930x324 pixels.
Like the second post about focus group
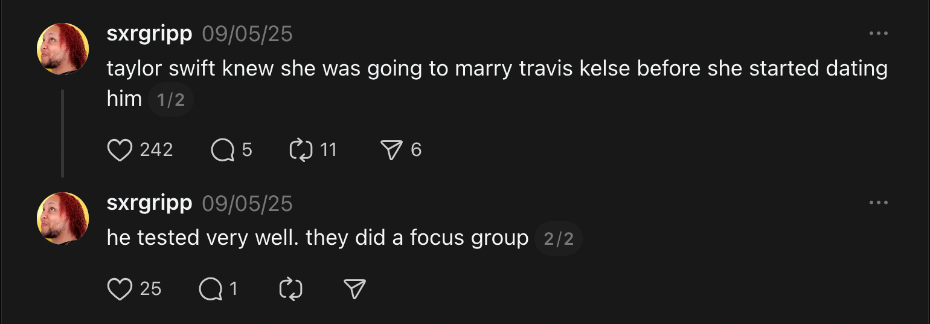120,290
